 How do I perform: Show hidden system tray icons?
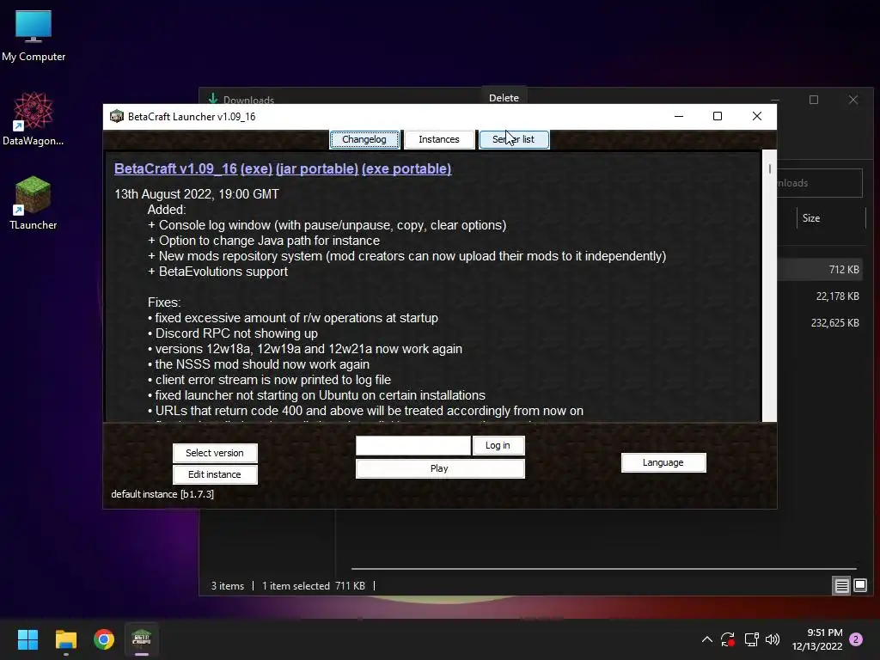pyautogui.click(x=707, y=639)
